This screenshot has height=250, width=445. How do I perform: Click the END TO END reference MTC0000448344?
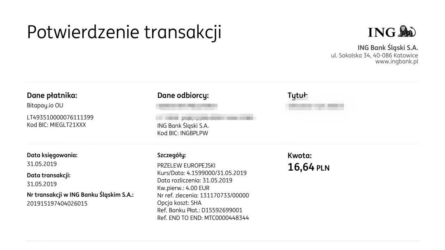click(203, 218)
